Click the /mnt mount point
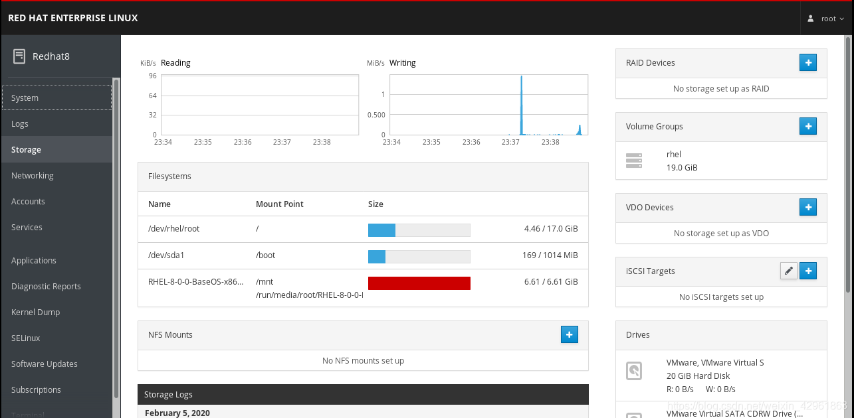The width and height of the screenshot is (854, 418). coord(265,281)
